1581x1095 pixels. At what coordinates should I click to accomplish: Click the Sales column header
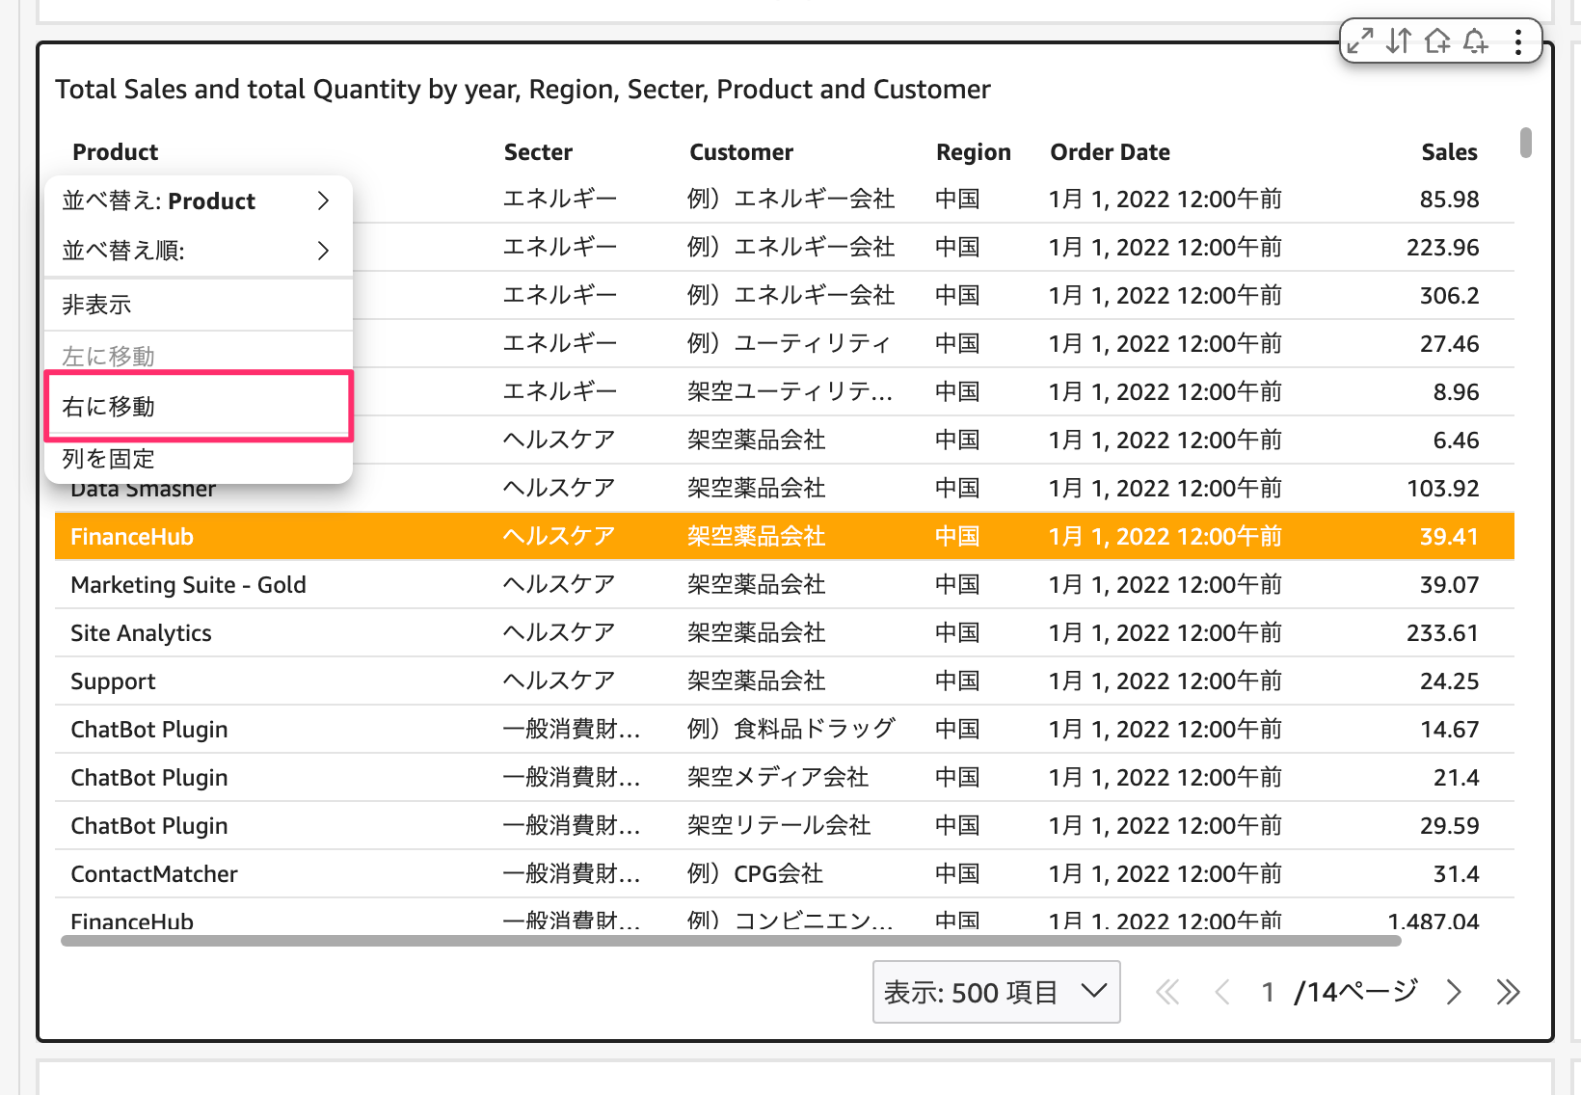point(1448,152)
